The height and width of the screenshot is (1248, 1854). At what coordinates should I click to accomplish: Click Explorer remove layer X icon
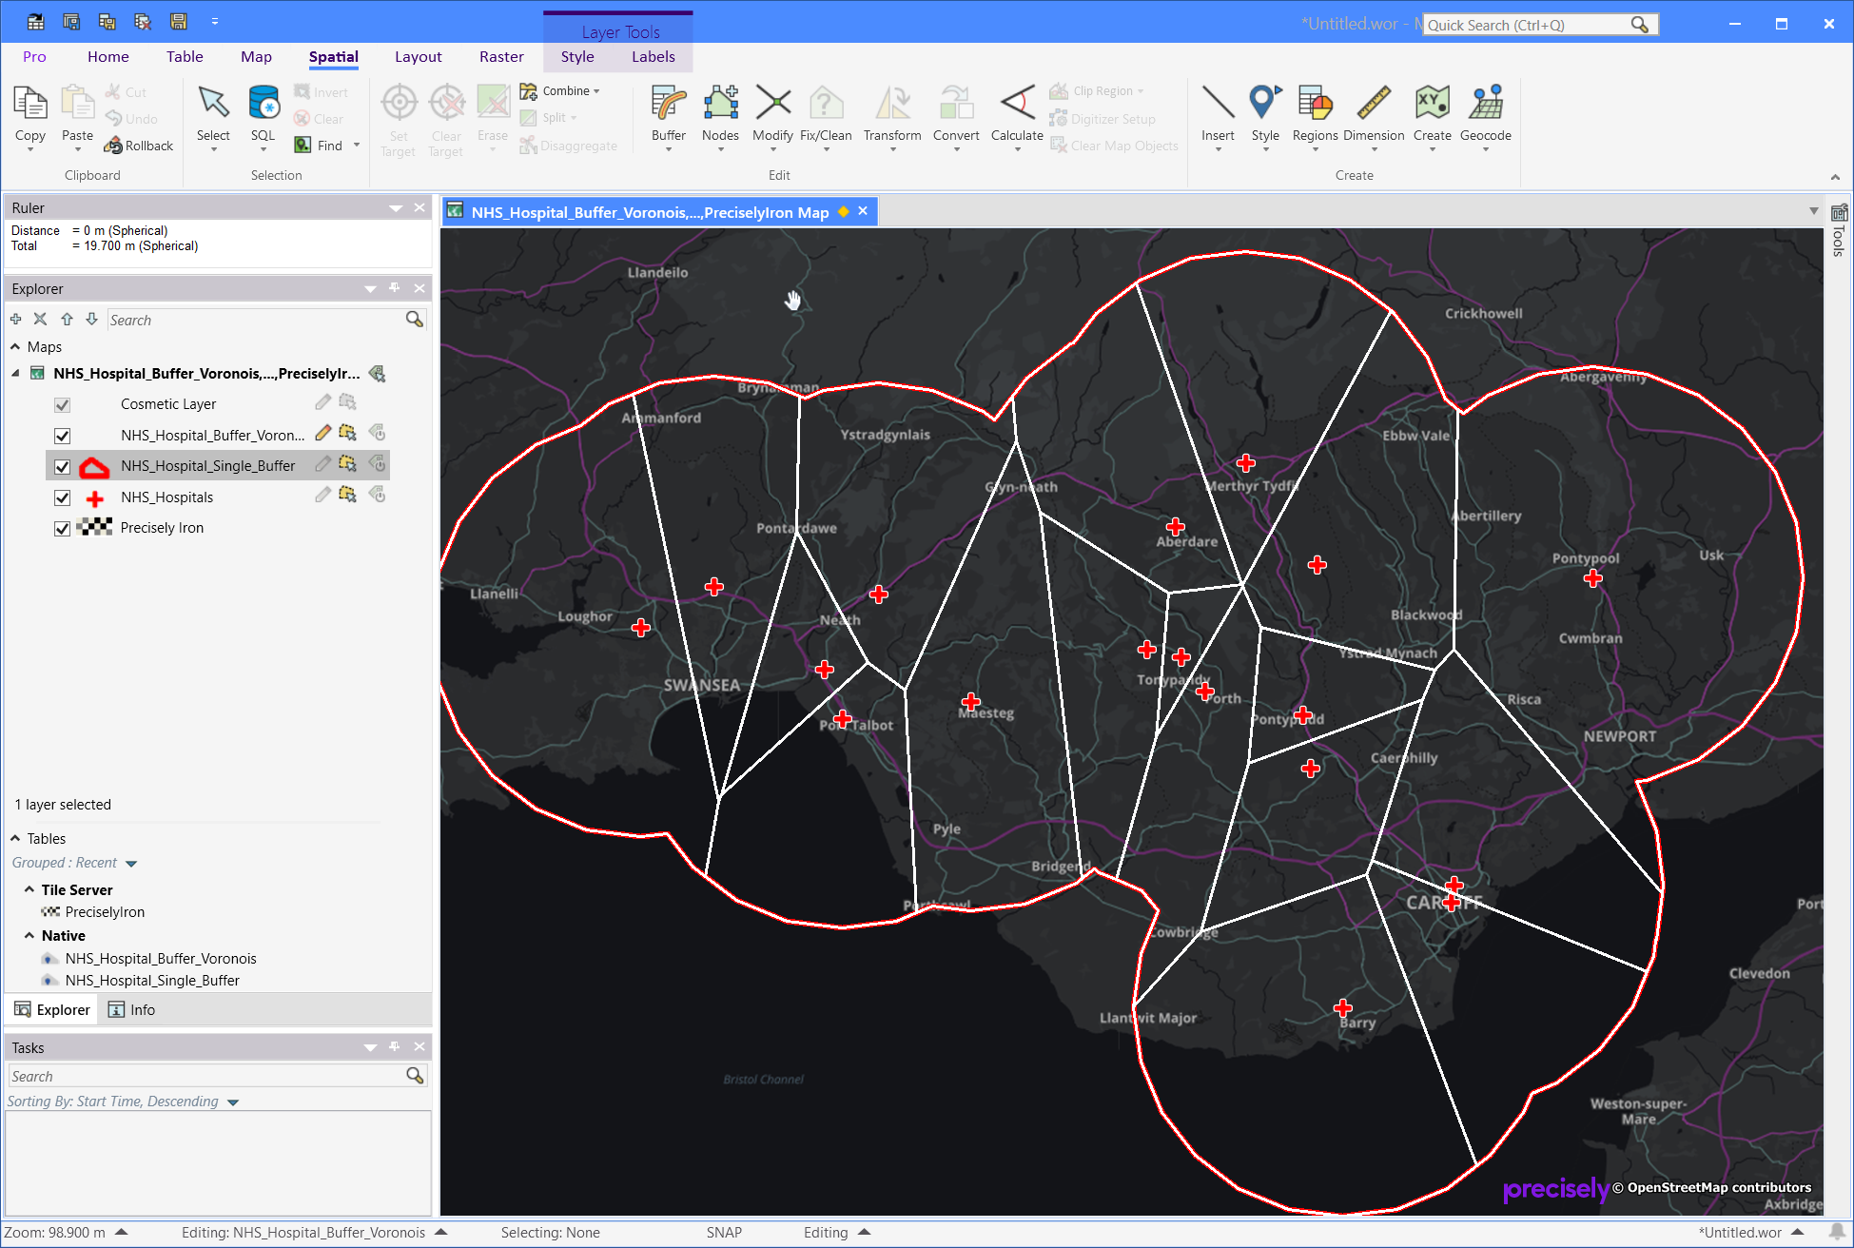point(40,319)
